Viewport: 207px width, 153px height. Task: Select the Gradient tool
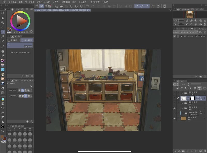pos(3,104)
